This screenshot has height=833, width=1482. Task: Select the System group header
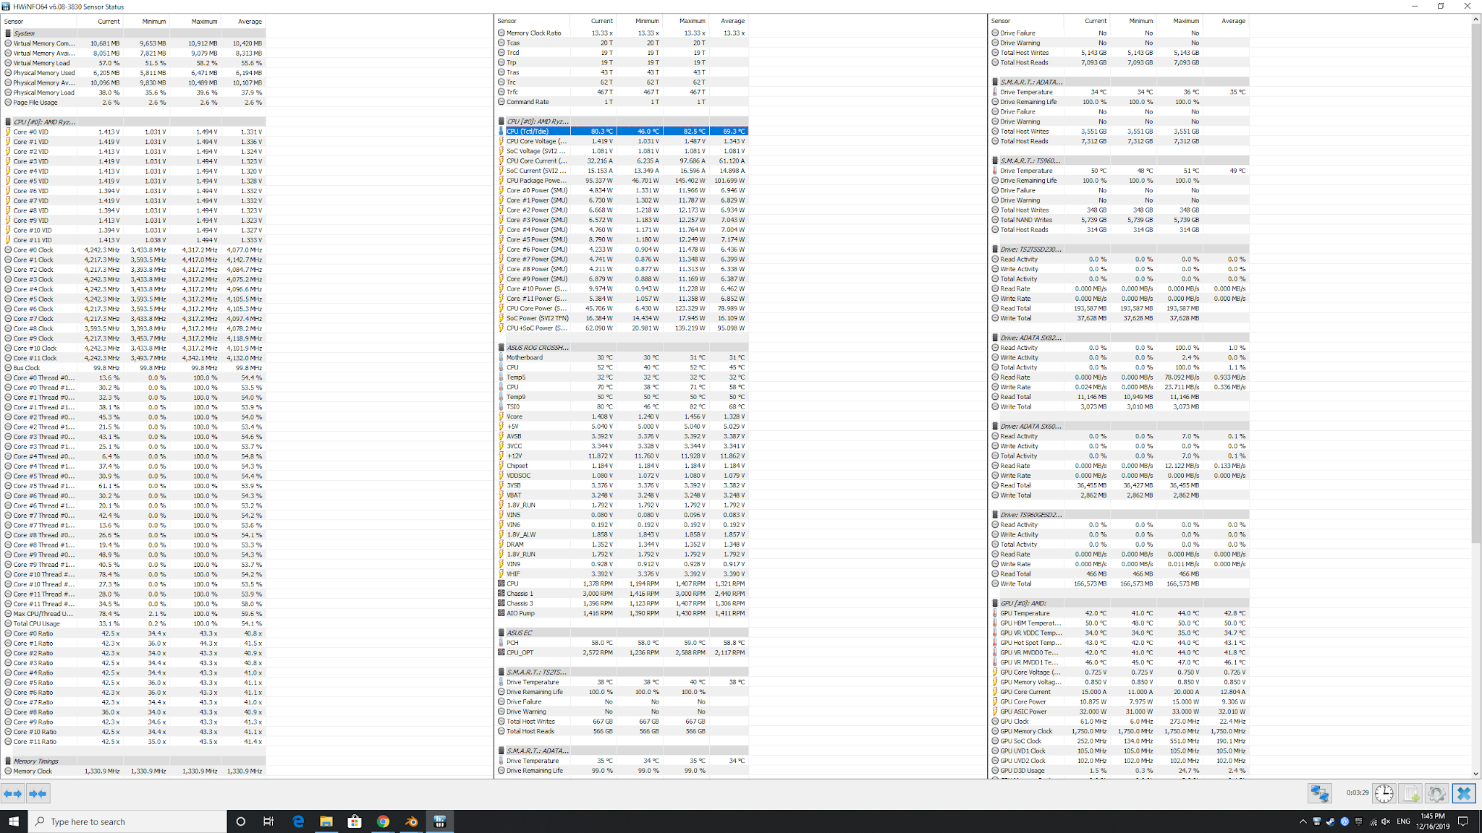[134, 33]
